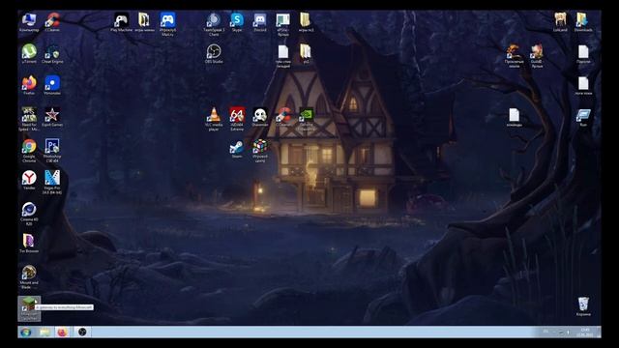Open the folder left of Downloads
Image resolution: width=619 pixels, height=348 pixels.
click(560, 22)
